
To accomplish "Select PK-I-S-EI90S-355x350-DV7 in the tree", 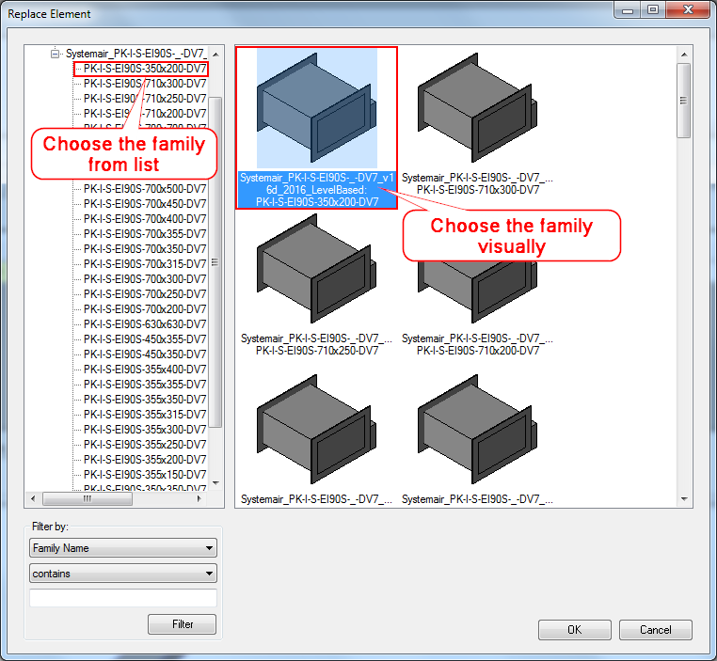I will 145,400.
